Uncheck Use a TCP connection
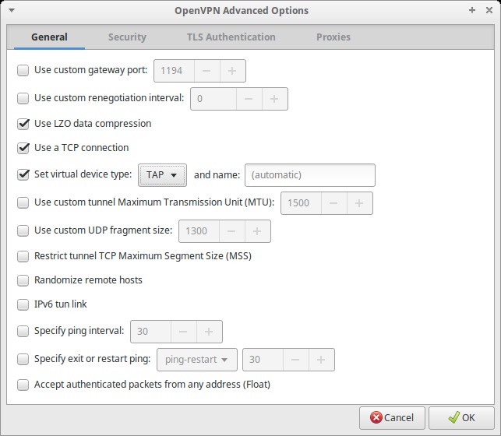This screenshot has height=436, width=501. tap(23, 148)
